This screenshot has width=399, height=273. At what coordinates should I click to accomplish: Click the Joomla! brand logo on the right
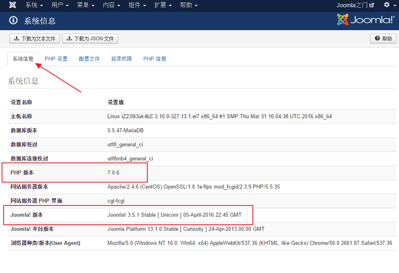[365, 20]
